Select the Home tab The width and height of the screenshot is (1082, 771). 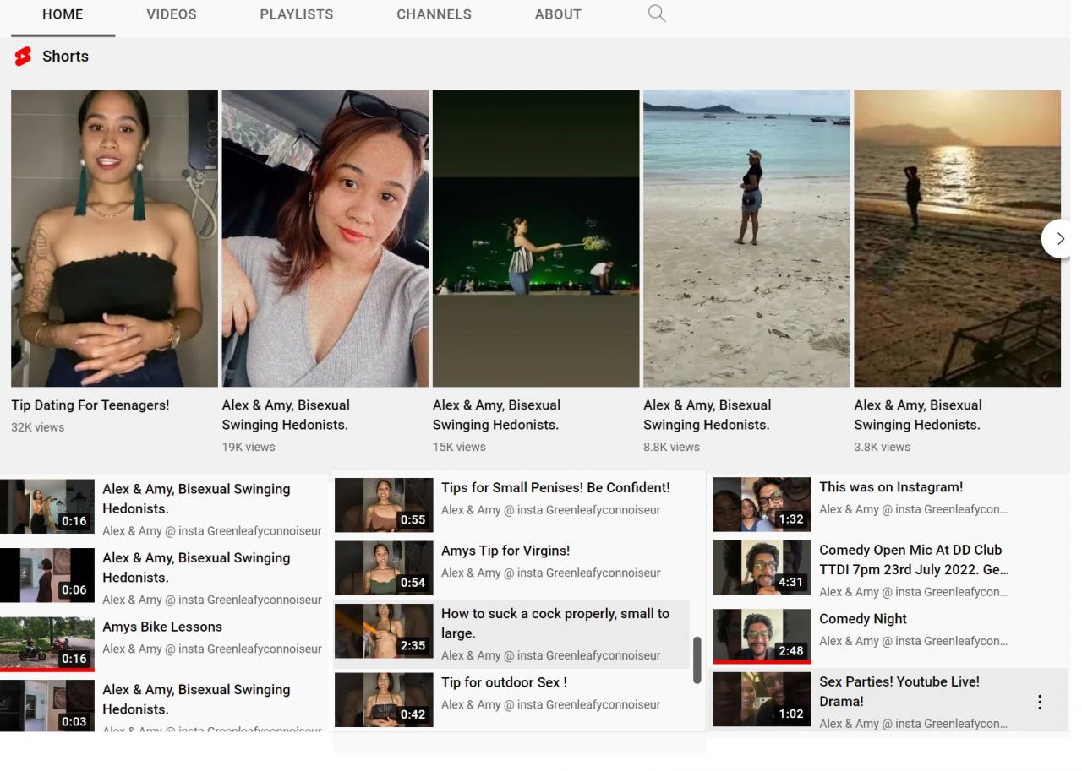tap(63, 14)
